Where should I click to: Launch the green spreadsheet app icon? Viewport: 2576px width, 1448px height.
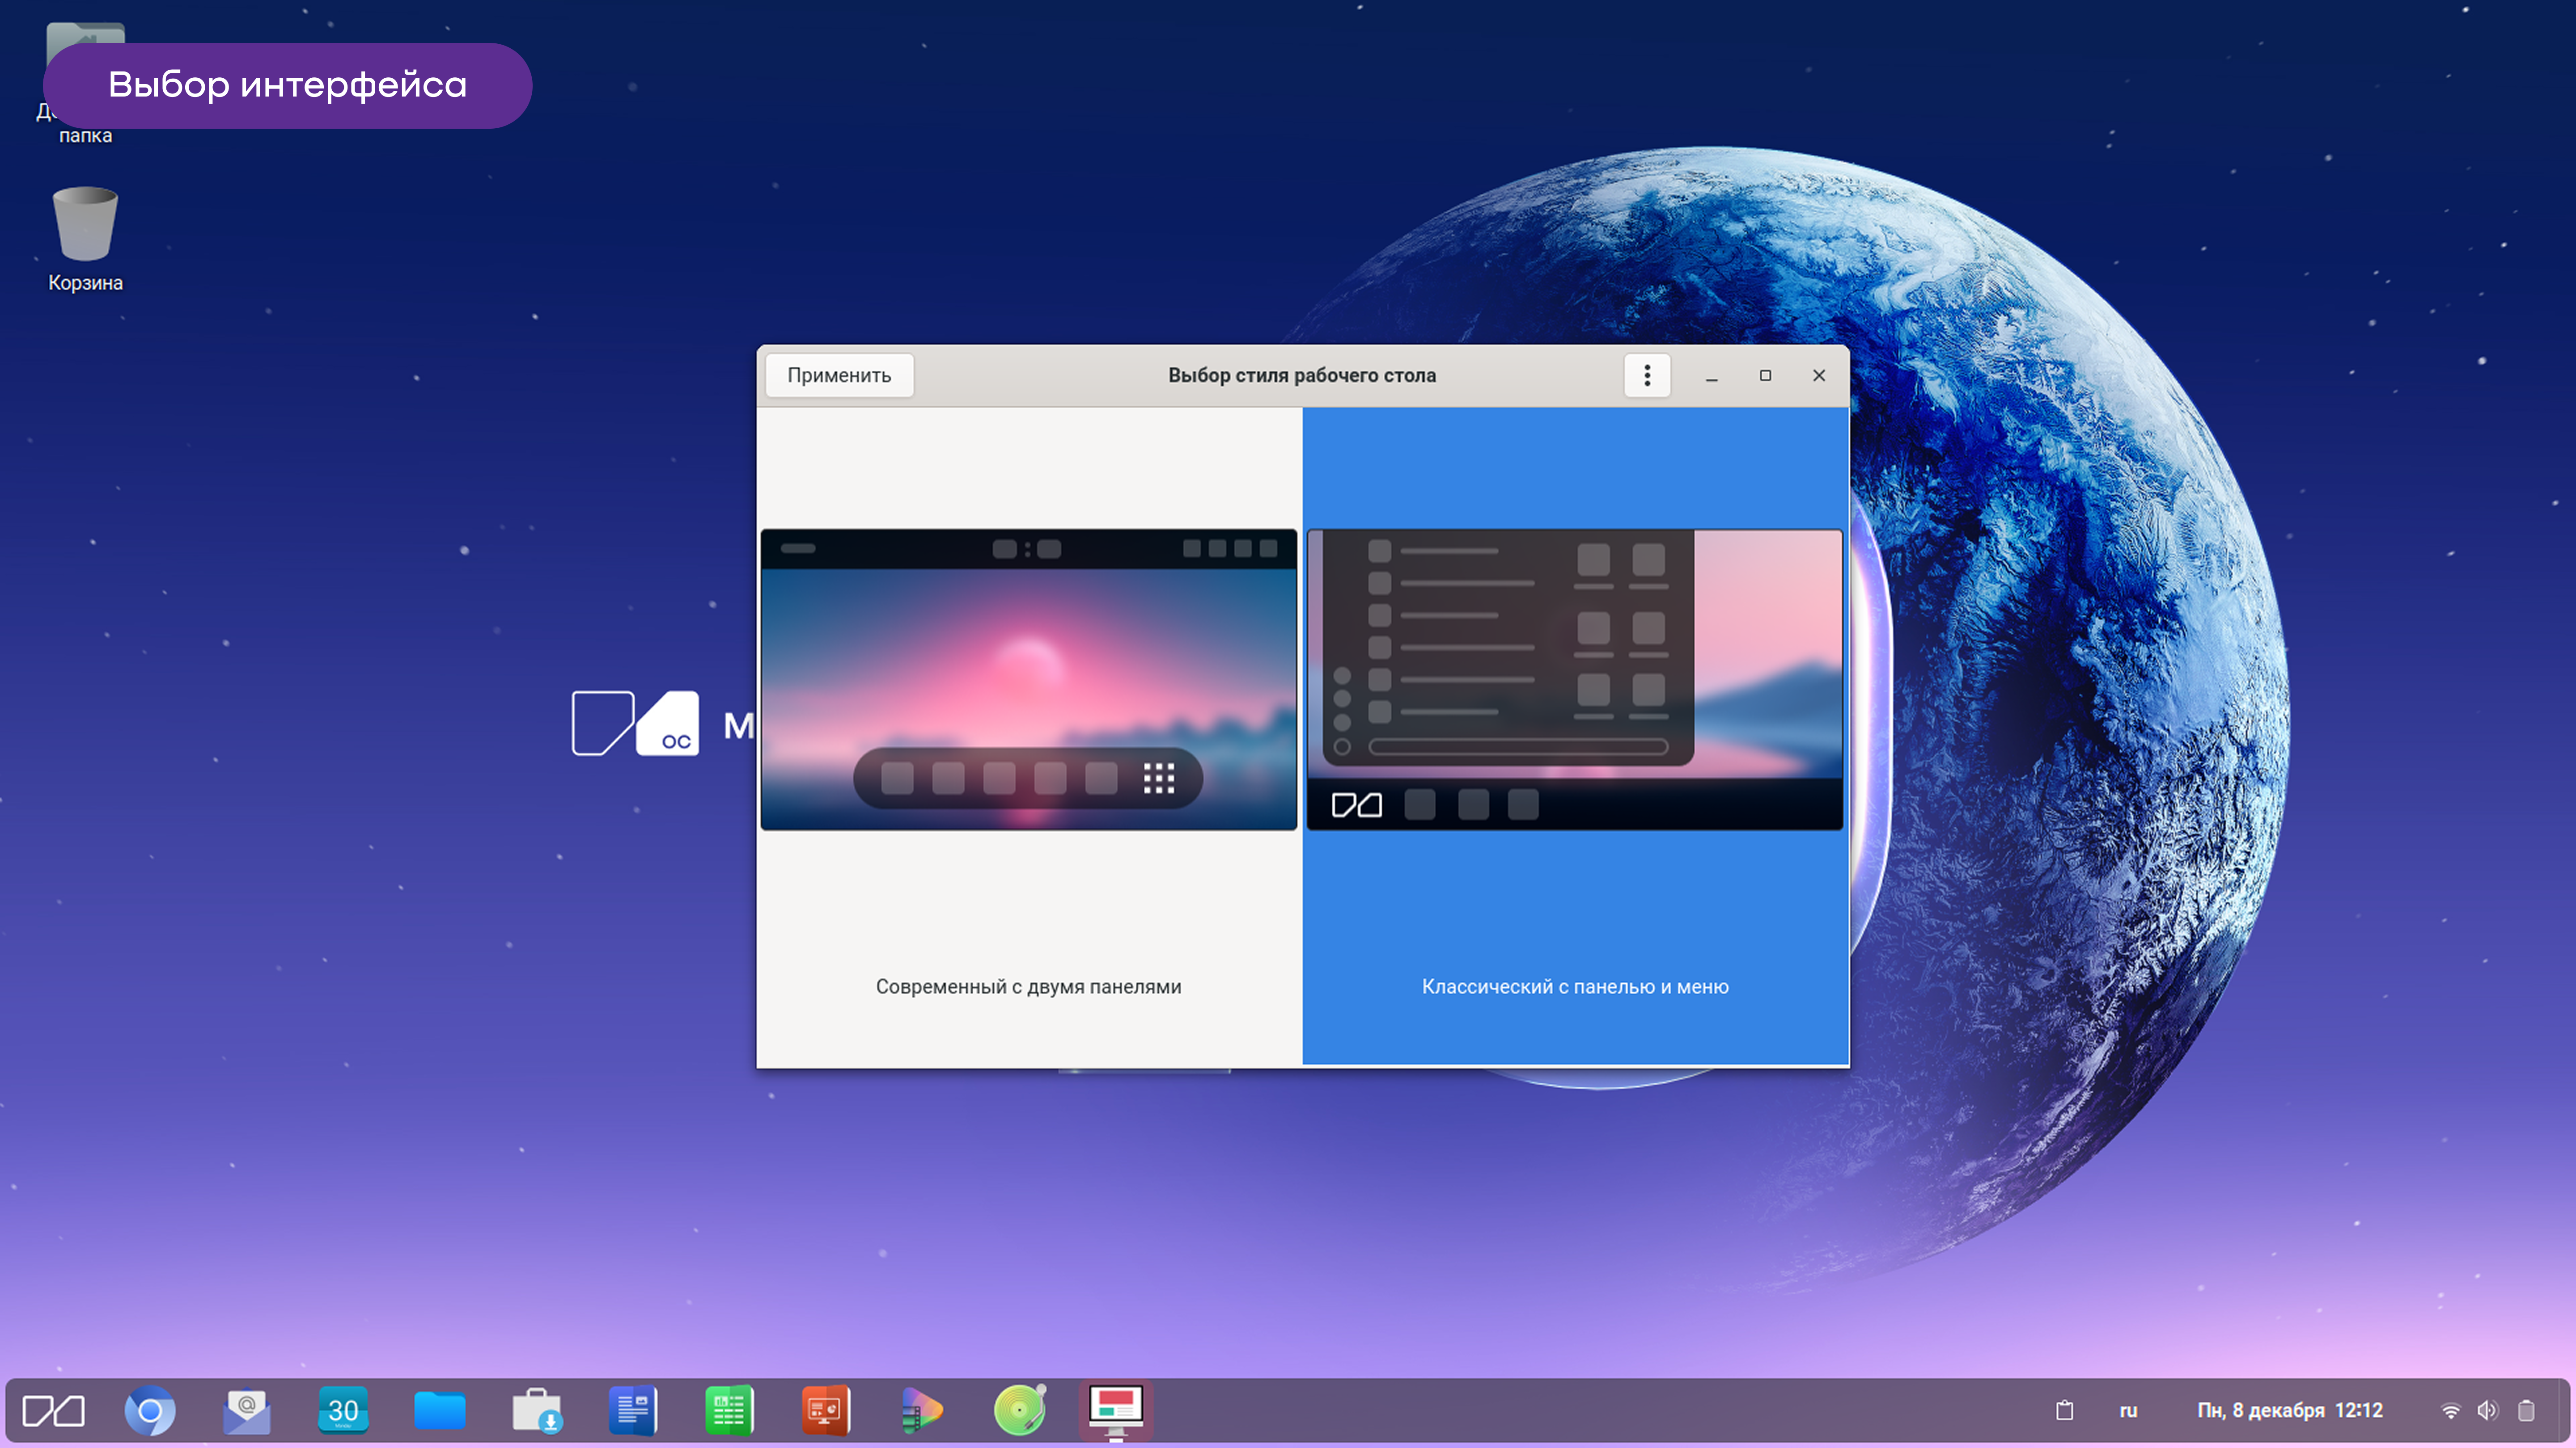pos(729,1411)
